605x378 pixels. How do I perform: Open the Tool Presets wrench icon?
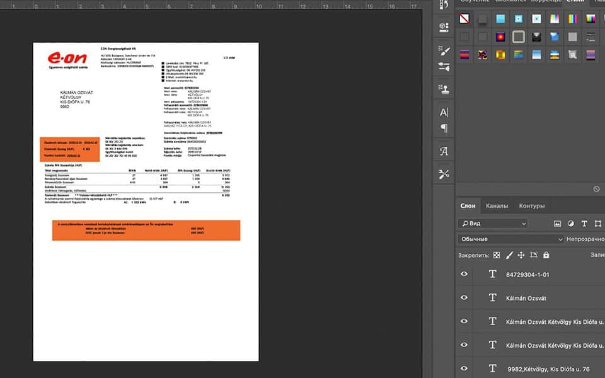point(444,174)
